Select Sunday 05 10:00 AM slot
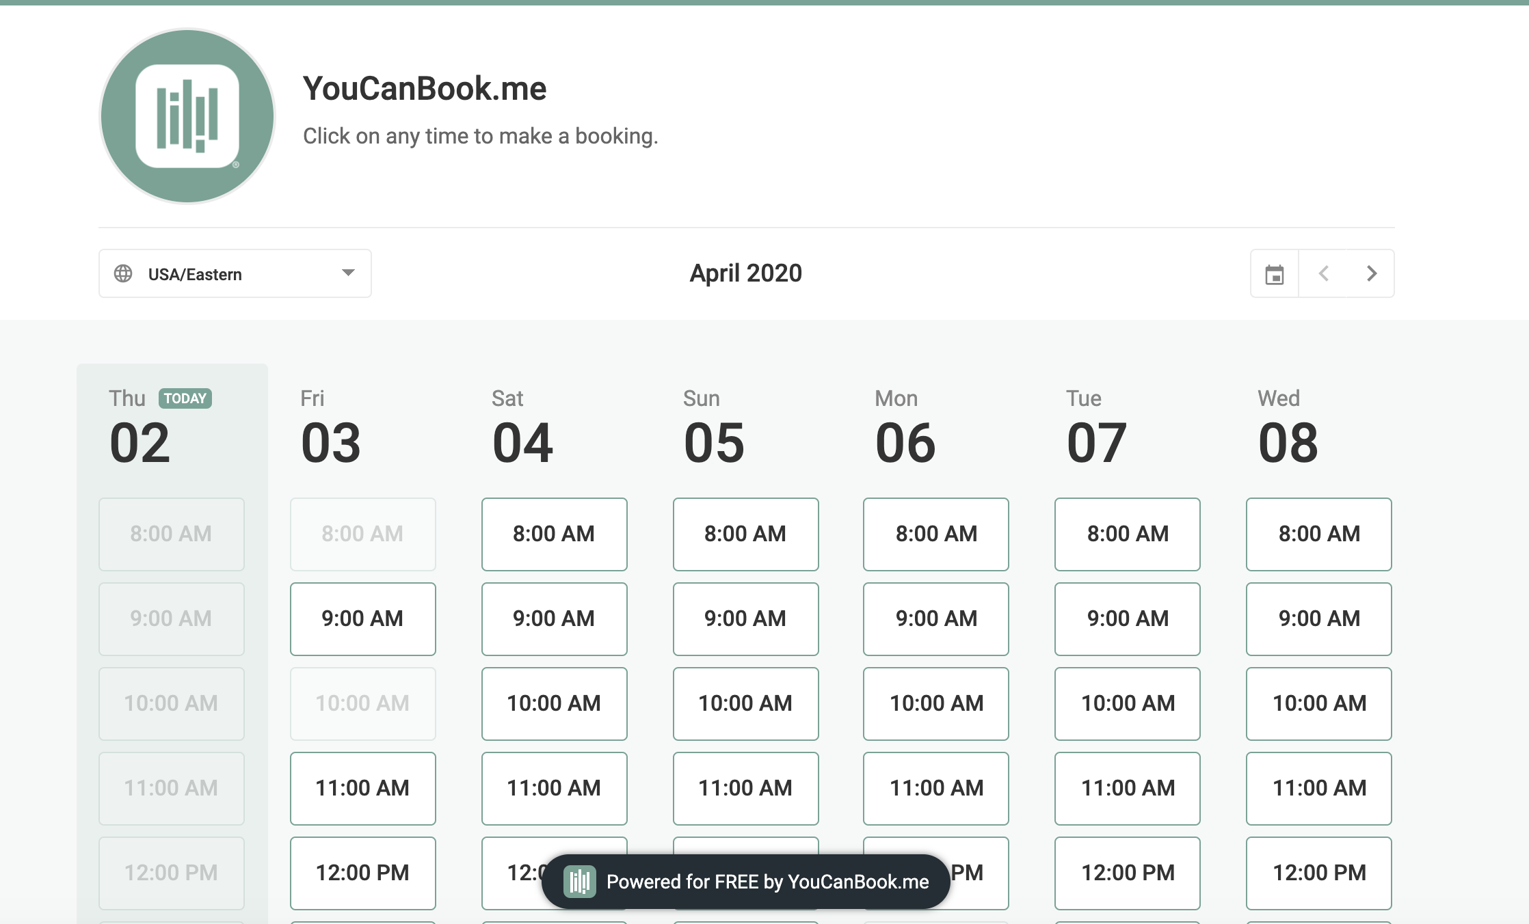Image resolution: width=1529 pixels, height=924 pixels. coord(745,704)
